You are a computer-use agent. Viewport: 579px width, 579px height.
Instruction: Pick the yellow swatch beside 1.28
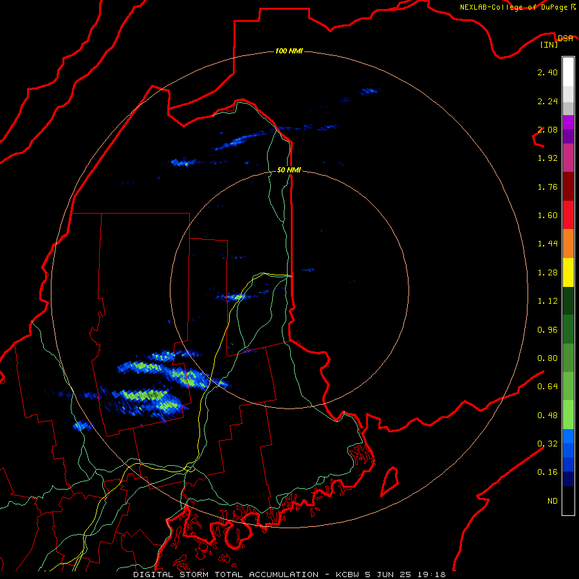[x=568, y=272]
